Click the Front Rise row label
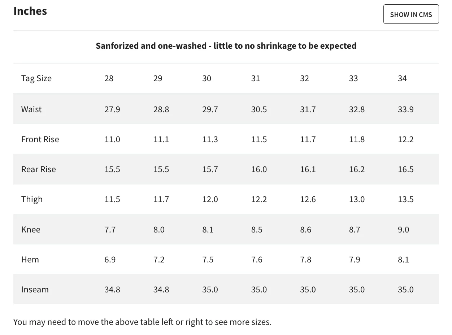 point(40,139)
